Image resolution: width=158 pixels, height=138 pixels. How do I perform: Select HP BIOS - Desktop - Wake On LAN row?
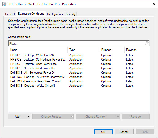tap(32, 55)
